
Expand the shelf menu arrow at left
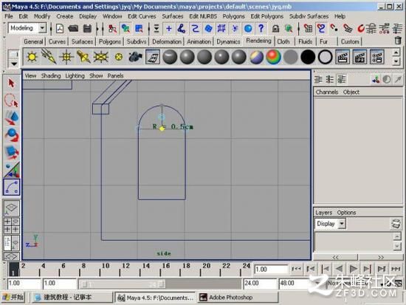point(14,64)
